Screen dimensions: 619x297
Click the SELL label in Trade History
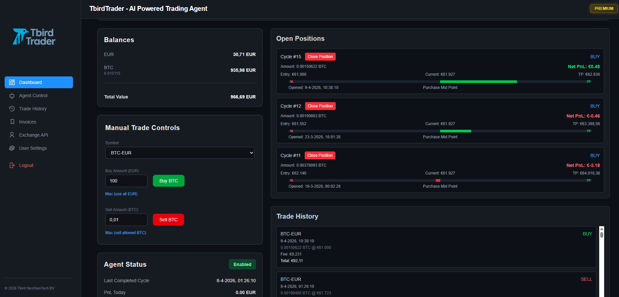click(586, 279)
